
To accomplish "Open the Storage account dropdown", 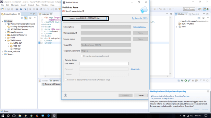I will [x=106, y=33].
